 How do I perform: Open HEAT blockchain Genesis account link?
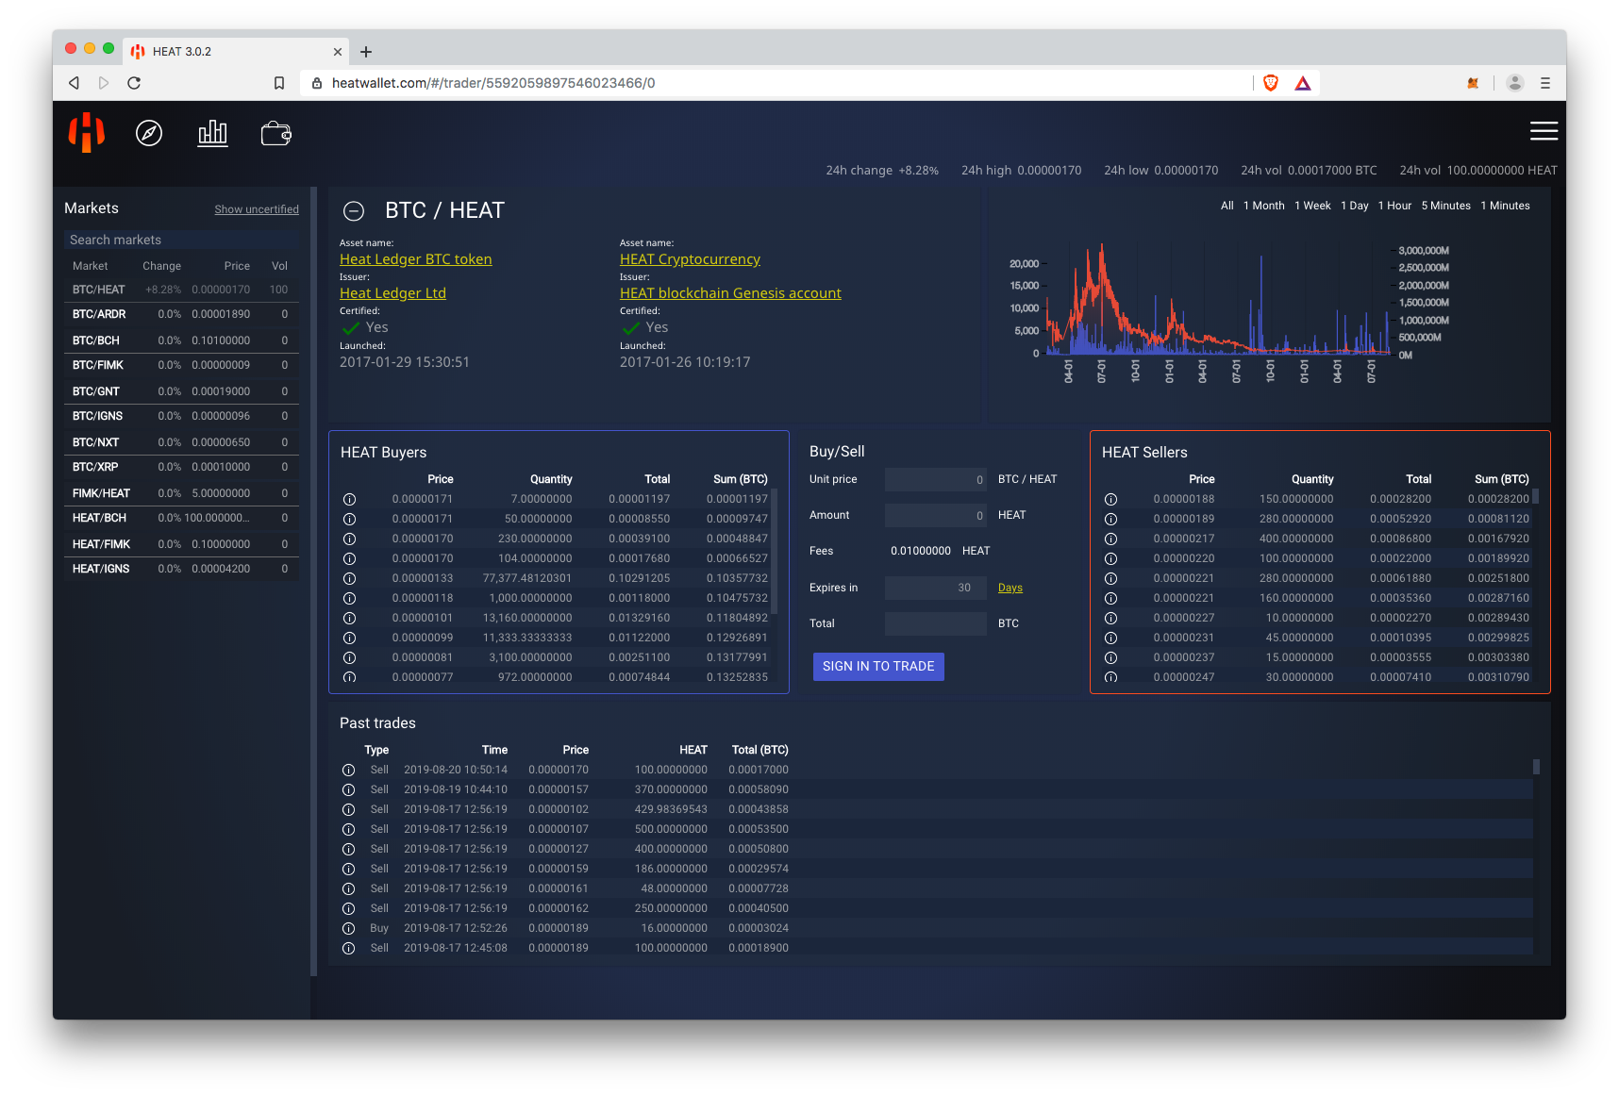click(x=730, y=293)
